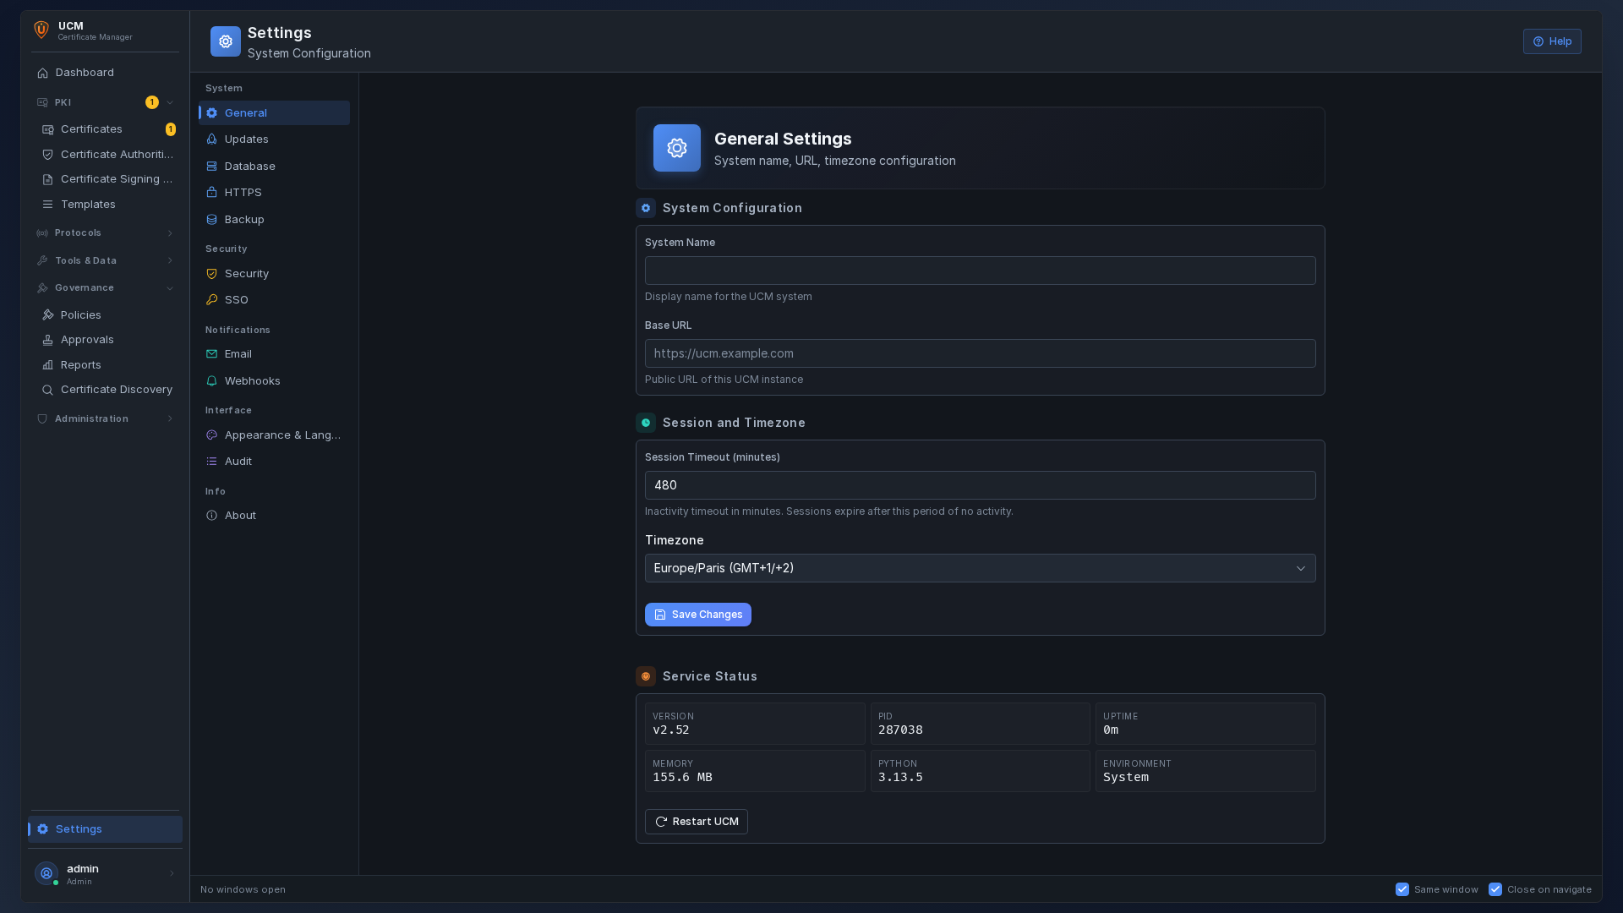Switch to the Updates settings section
The height and width of the screenshot is (913, 1623).
click(246, 139)
